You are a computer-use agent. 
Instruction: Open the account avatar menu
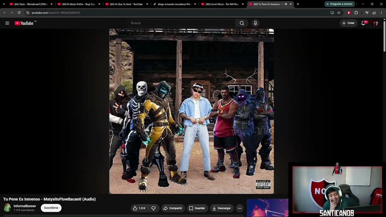point(375,23)
